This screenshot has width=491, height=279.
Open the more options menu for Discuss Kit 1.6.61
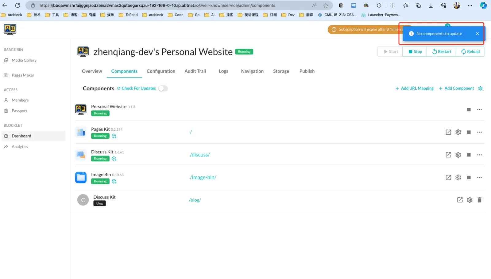point(479,155)
